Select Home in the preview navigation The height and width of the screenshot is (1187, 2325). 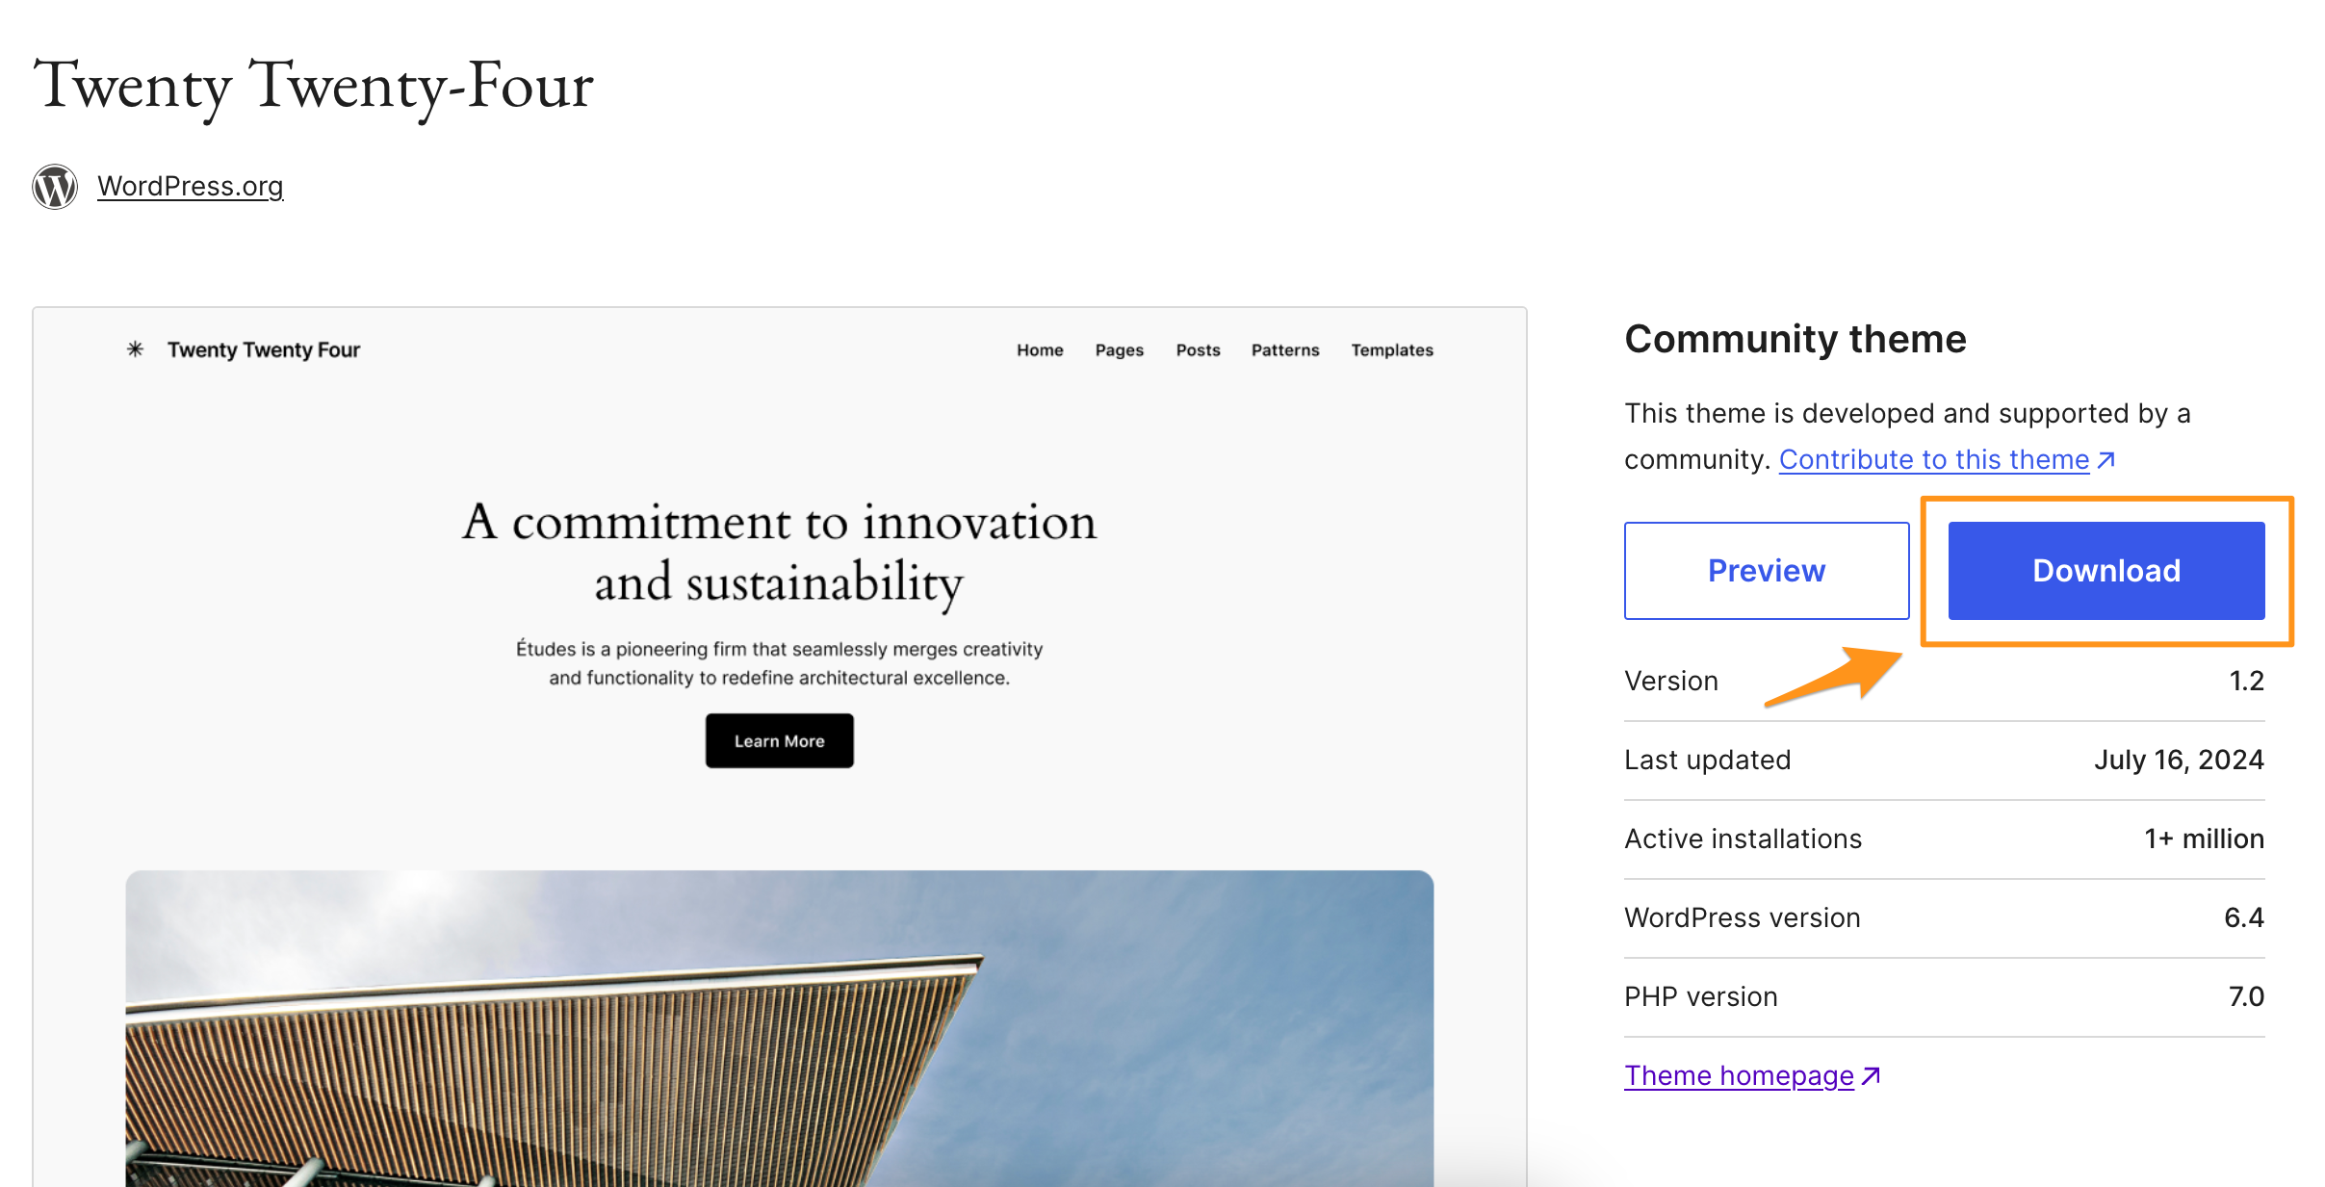click(1040, 350)
